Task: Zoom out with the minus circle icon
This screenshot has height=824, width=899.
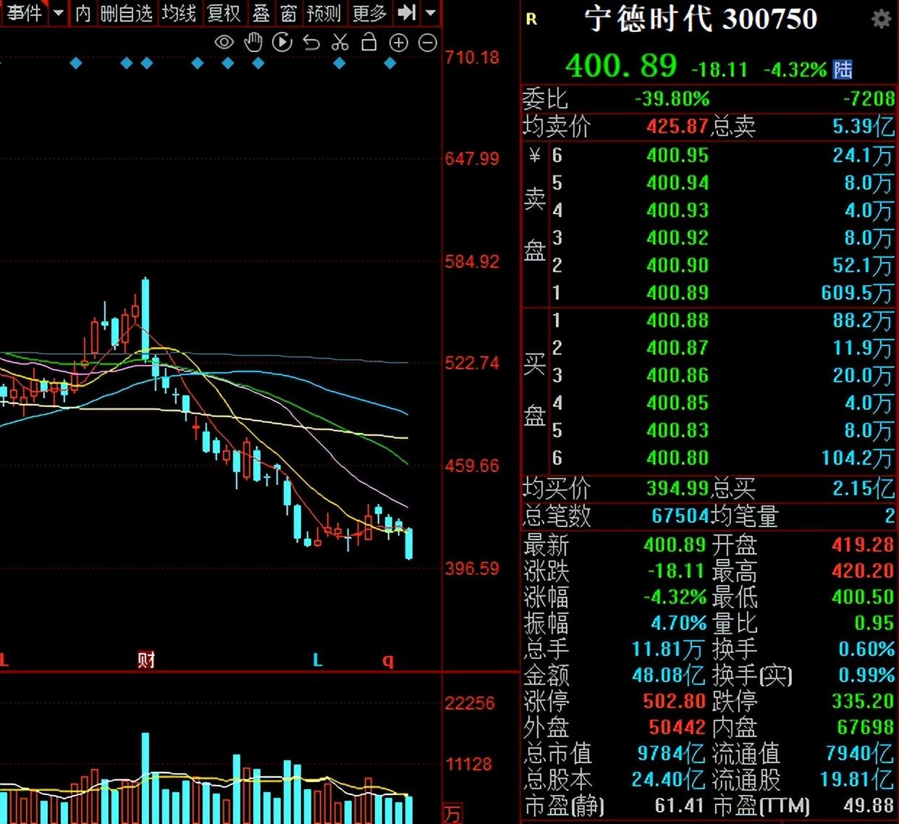Action: [x=428, y=43]
